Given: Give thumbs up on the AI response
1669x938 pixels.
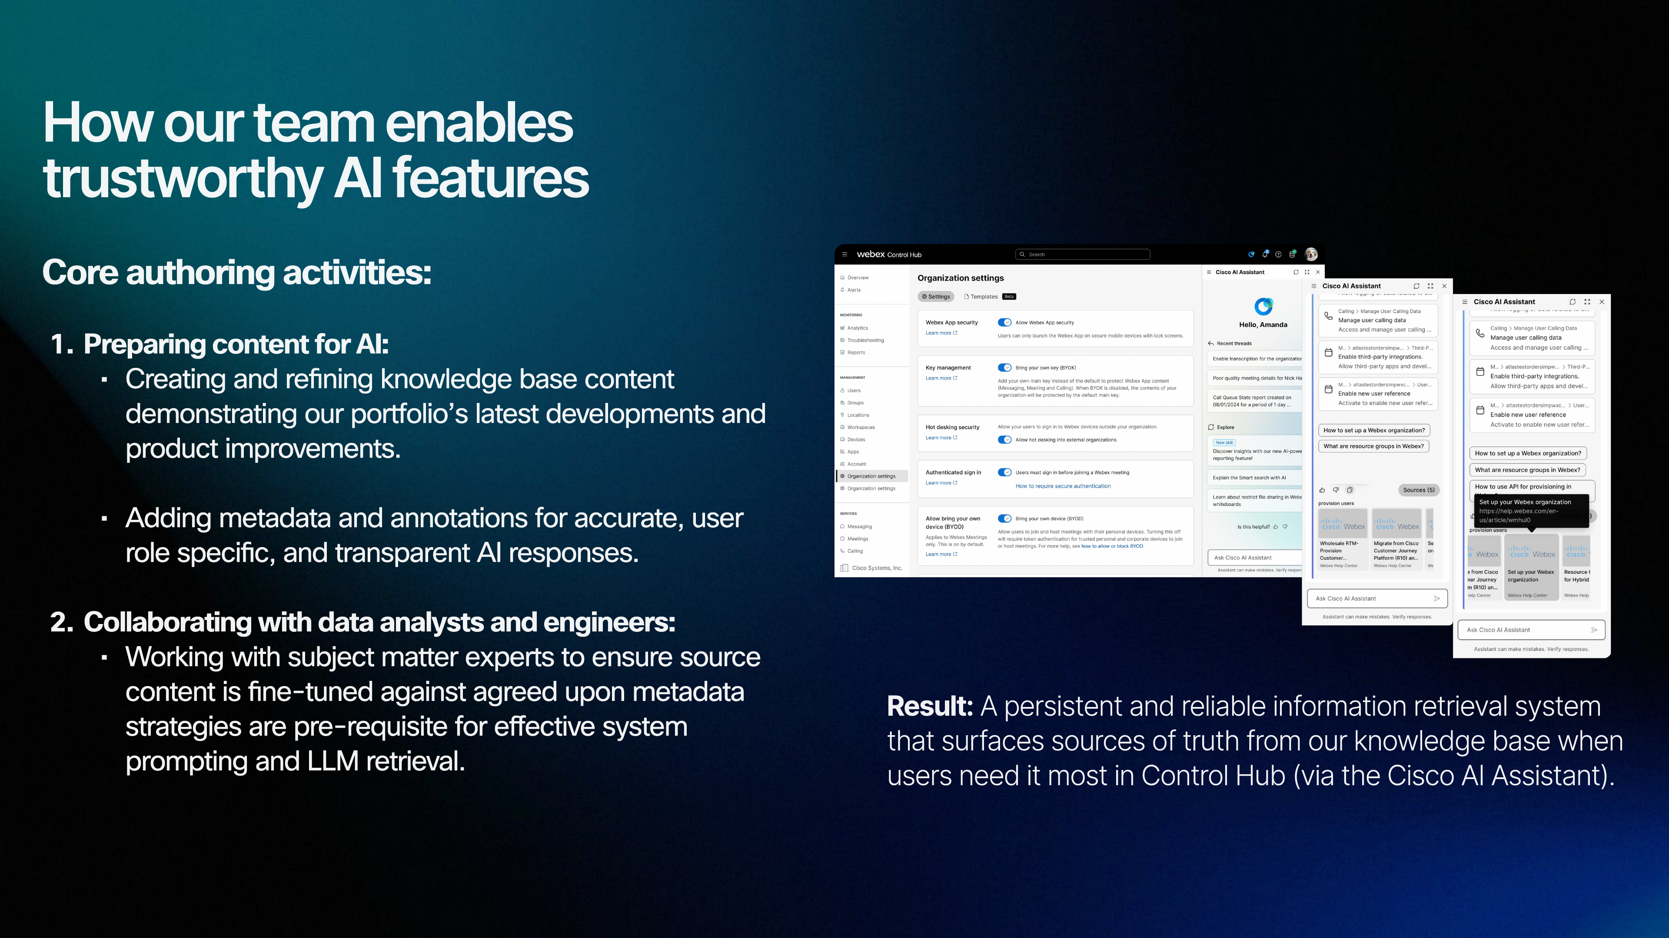Looking at the screenshot, I should tap(1322, 490).
